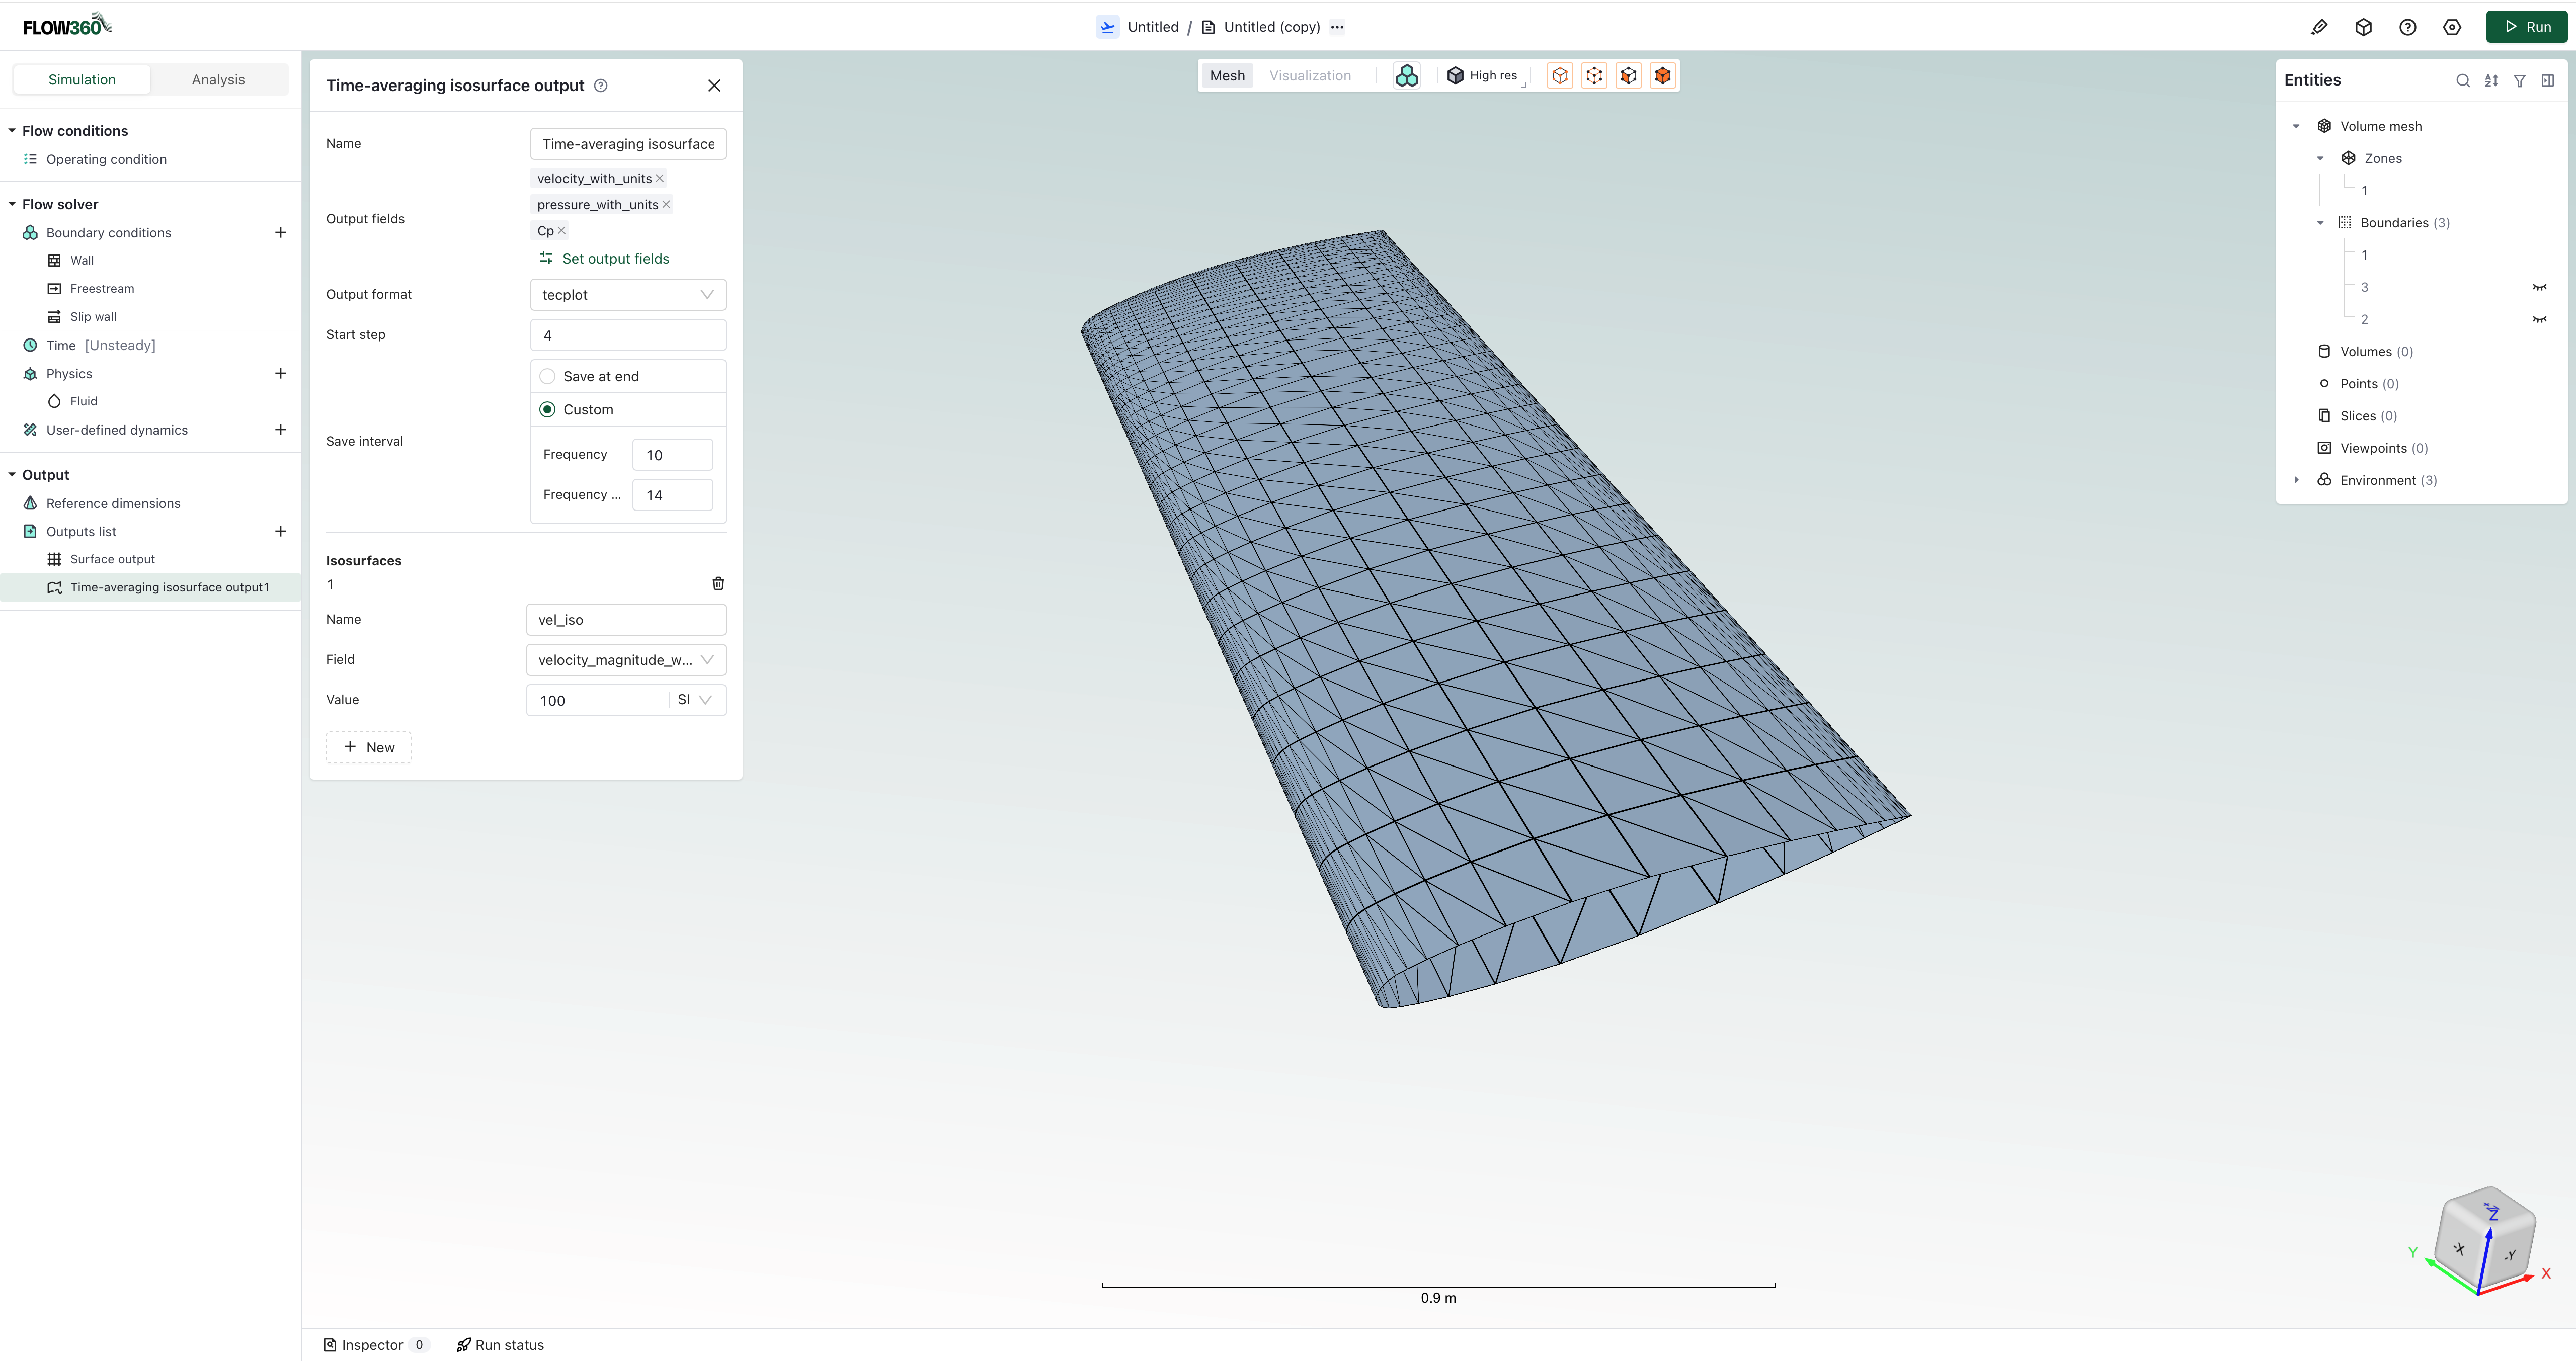Collapse the Boundaries tree in Entities panel
2576x1361 pixels.
[x=2321, y=222]
